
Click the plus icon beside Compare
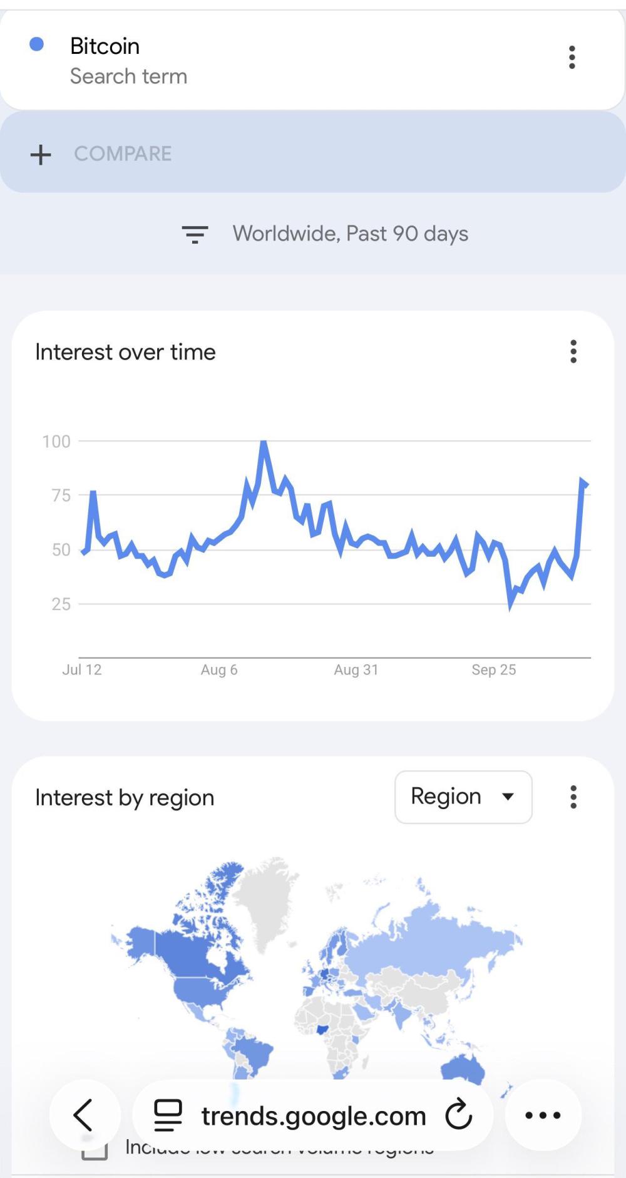tap(41, 154)
